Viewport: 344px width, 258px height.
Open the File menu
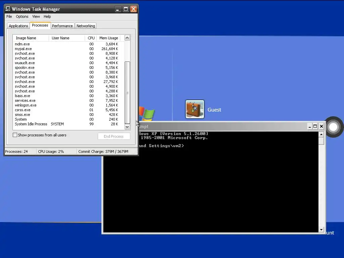point(9,16)
